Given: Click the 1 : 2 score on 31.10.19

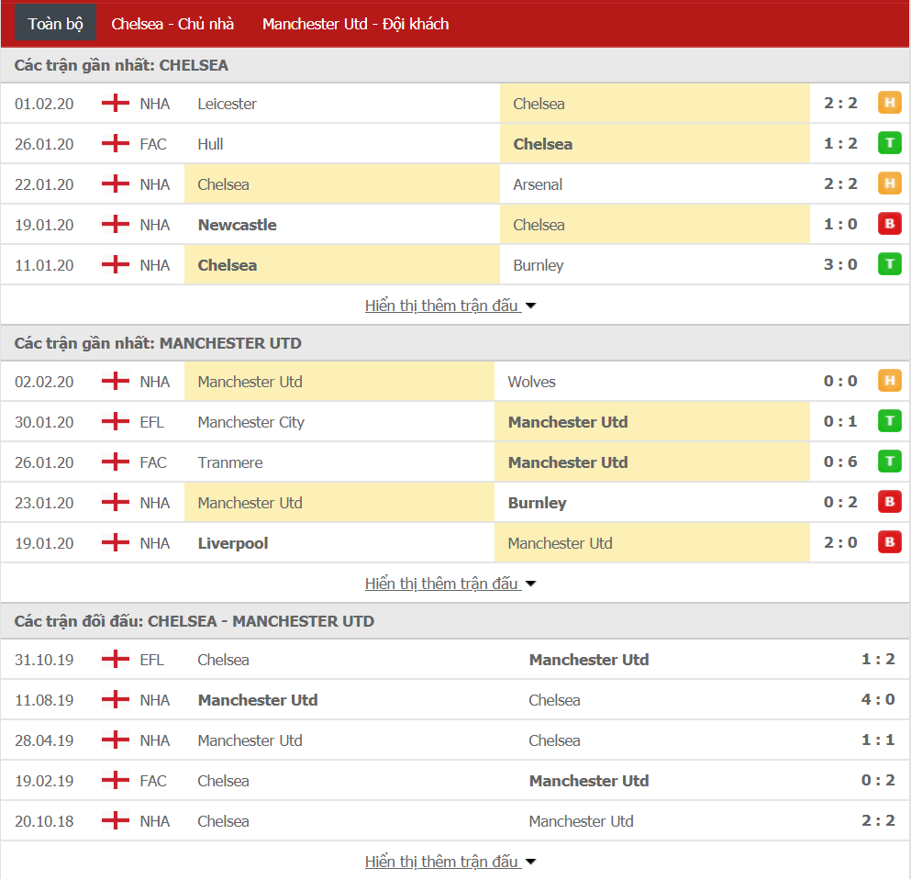Looking at the screenshot, I should [878, 660].
